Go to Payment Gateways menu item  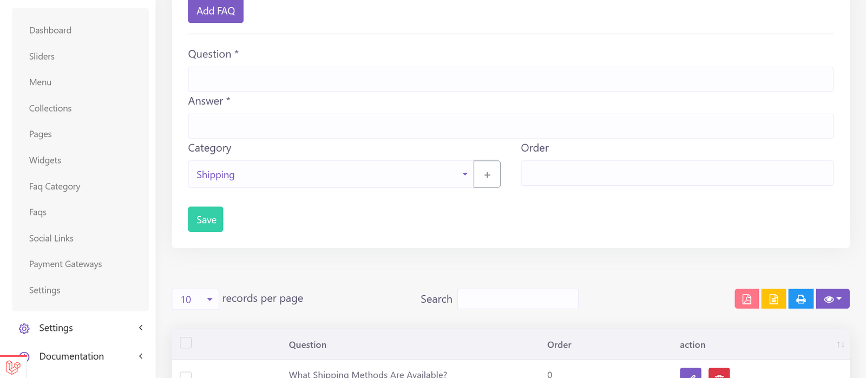click(x=65, y=264)
